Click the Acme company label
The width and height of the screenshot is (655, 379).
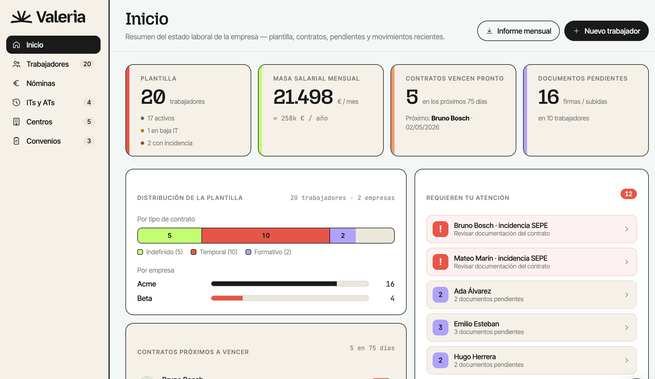click(x=147, y=284)
